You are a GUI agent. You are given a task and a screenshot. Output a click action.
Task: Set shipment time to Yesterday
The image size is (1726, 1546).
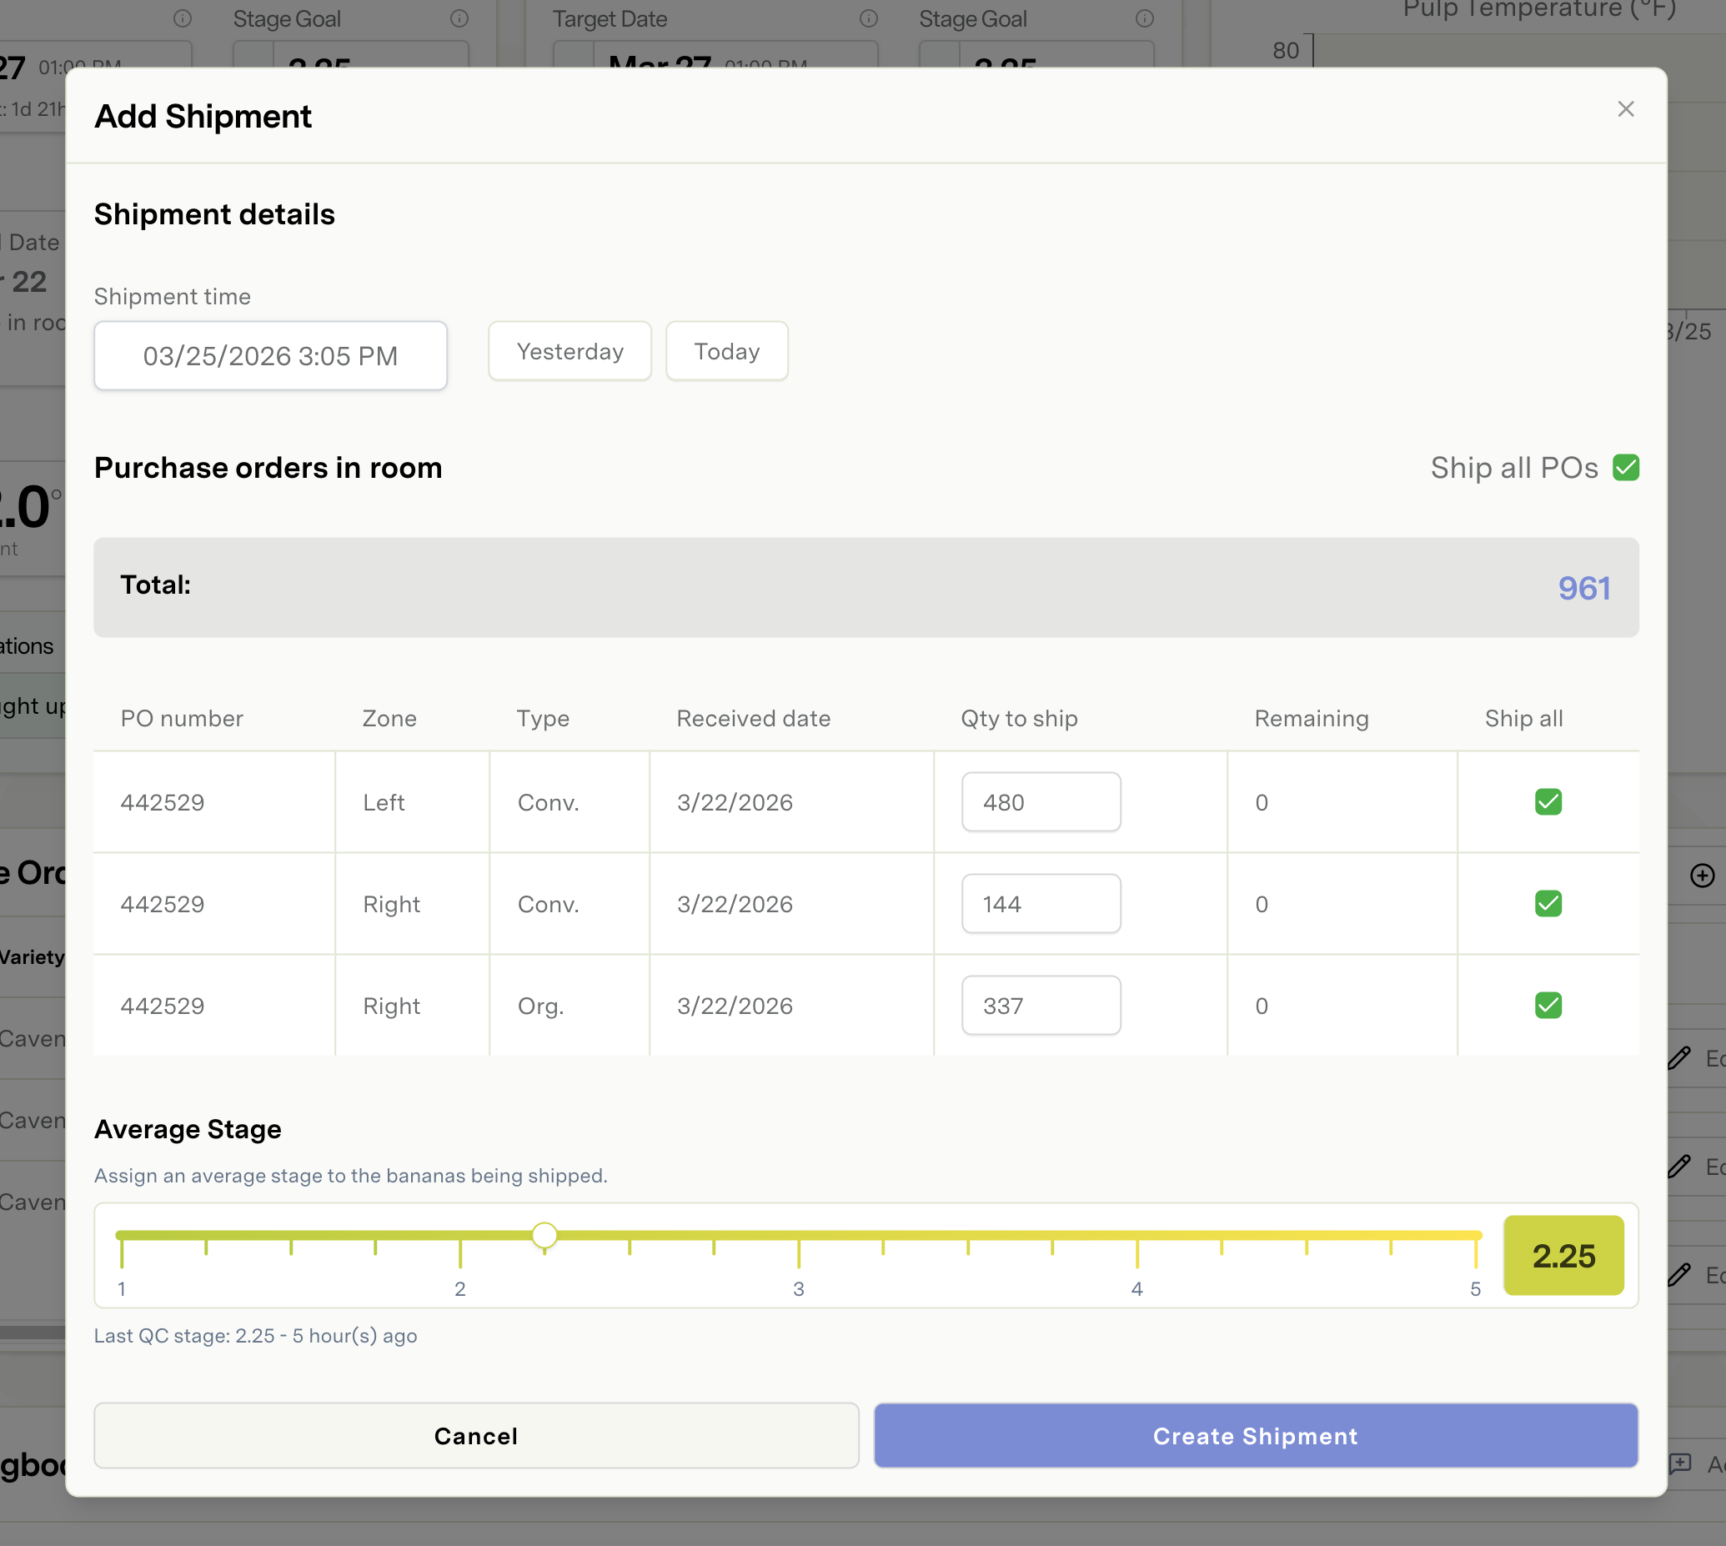569,352
